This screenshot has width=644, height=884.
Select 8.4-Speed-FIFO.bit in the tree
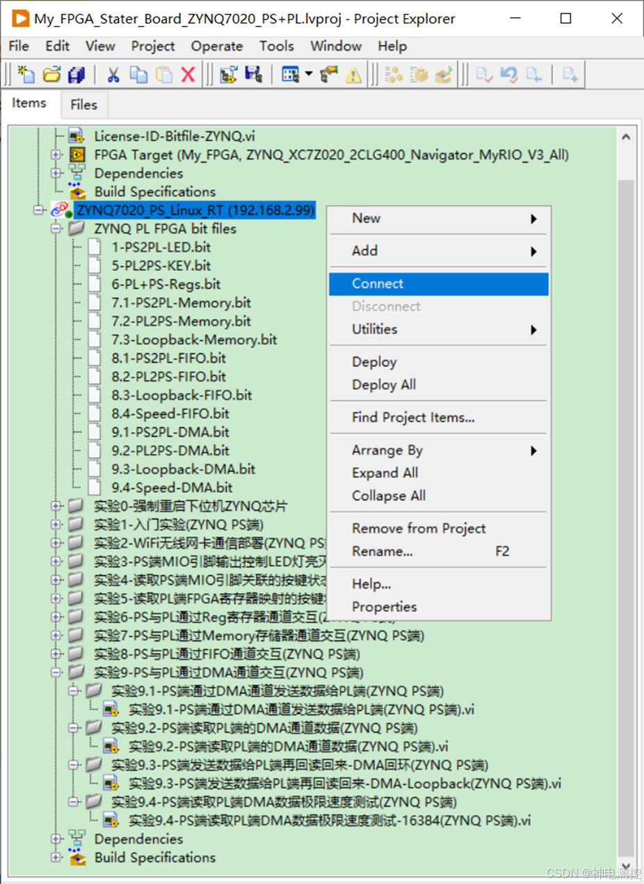pos(170,413)
